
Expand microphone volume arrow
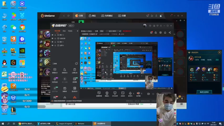[134, 94]
